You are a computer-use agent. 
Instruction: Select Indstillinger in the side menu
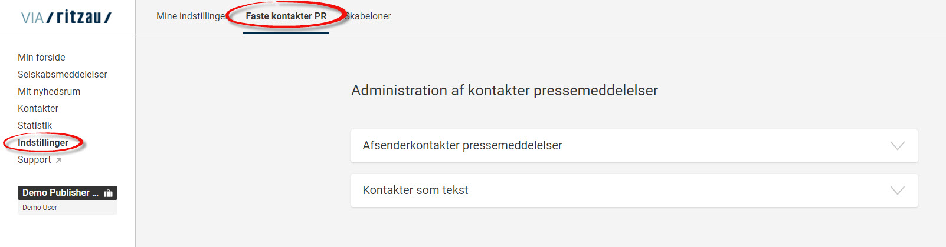coord(43,142)
